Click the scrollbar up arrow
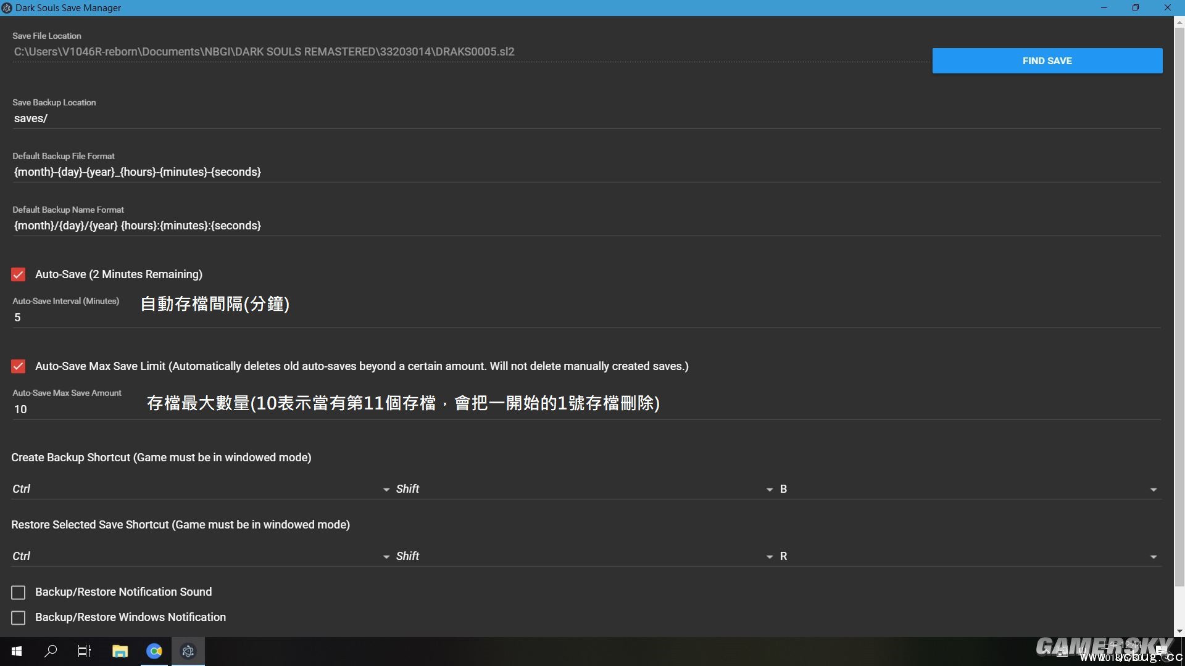Screen dimensions: 1185x666 click(1179, 23)
